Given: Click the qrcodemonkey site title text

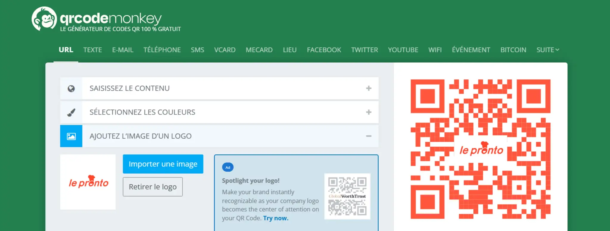Looking at the screenshot, I should (x=111, y=19).
